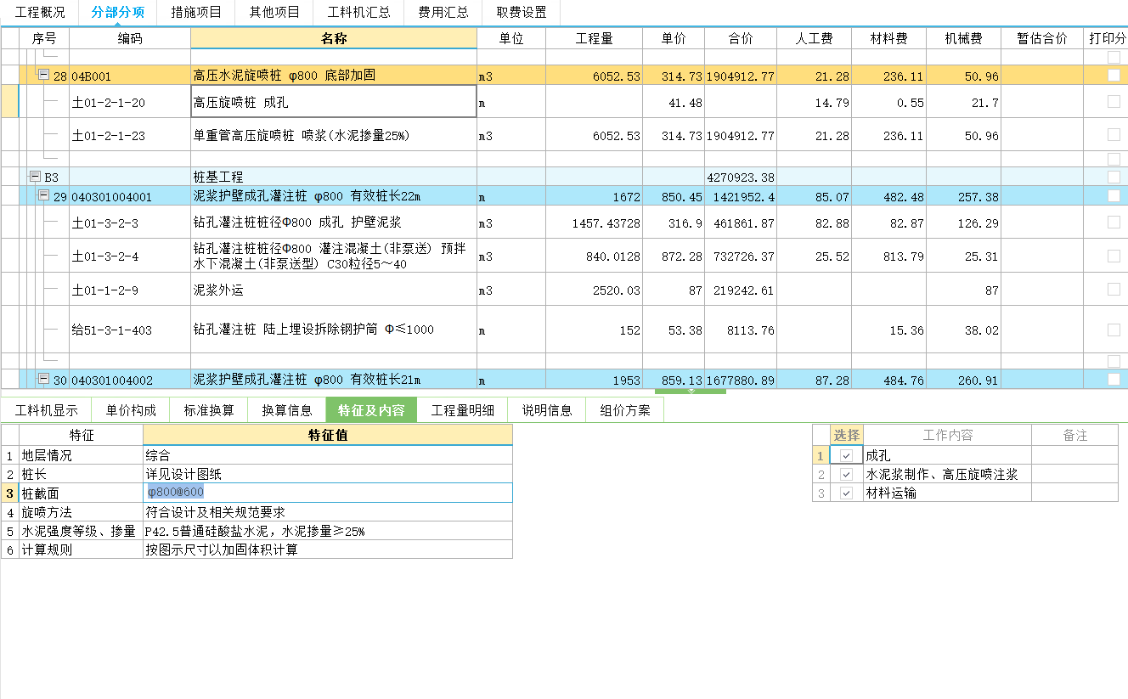
Task: Select code cell 土01-3-2-4
Action: click(130, 256)
